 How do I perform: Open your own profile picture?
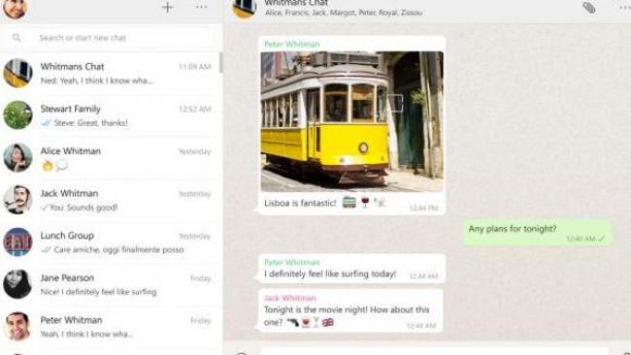[15, 8]
